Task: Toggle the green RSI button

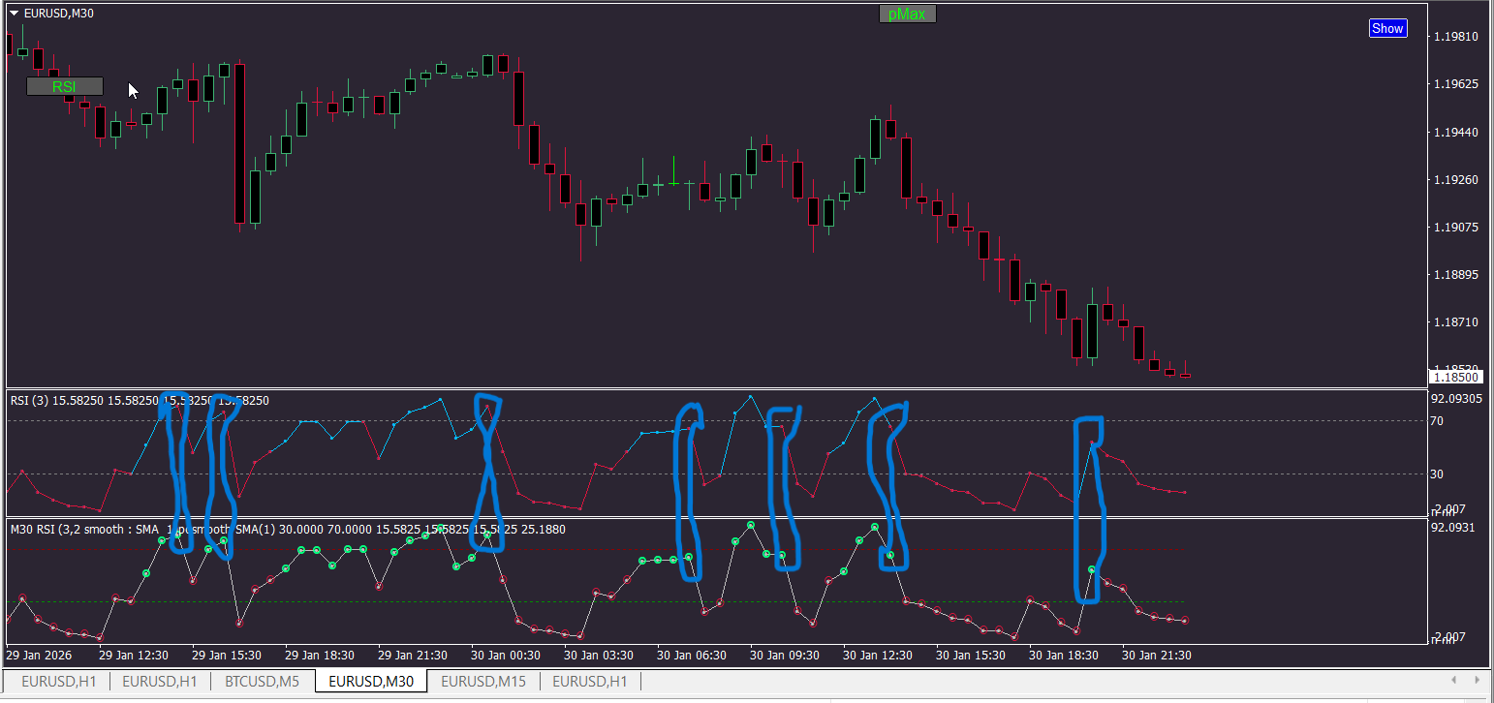Action: 64,86
